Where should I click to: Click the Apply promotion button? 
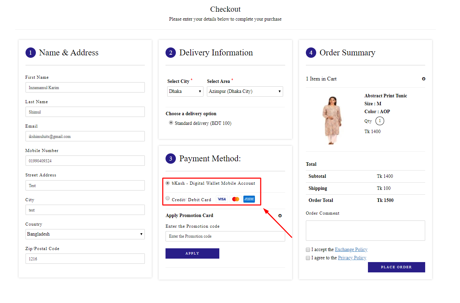(192, 253)
